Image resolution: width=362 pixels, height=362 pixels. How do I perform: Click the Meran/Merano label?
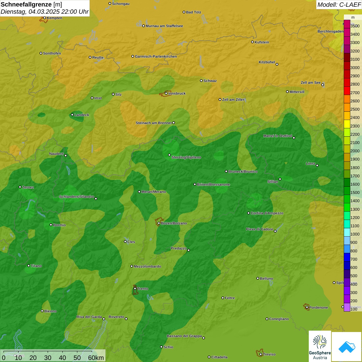click(154, 192)
